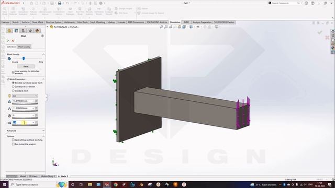Select Standard mesh option
This screenshot has width=335, height=188.
tap(13, 91)
